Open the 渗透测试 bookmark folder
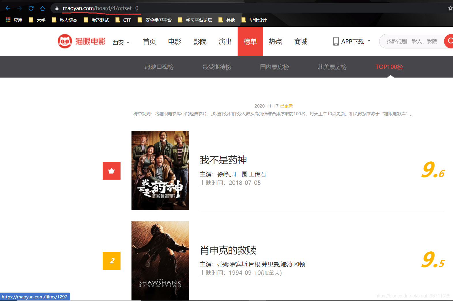Viewport: 453px width, 301px height. click(x=96, y=20)
